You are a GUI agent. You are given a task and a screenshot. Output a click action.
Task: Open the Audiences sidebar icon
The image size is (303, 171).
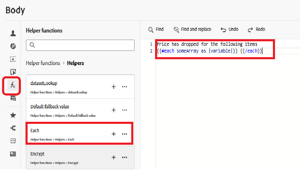coord(13,46)
